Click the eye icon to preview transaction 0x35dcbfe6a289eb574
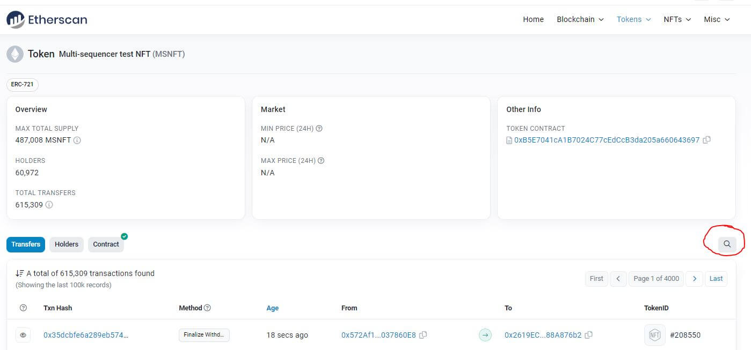 (x=23, y=335)
